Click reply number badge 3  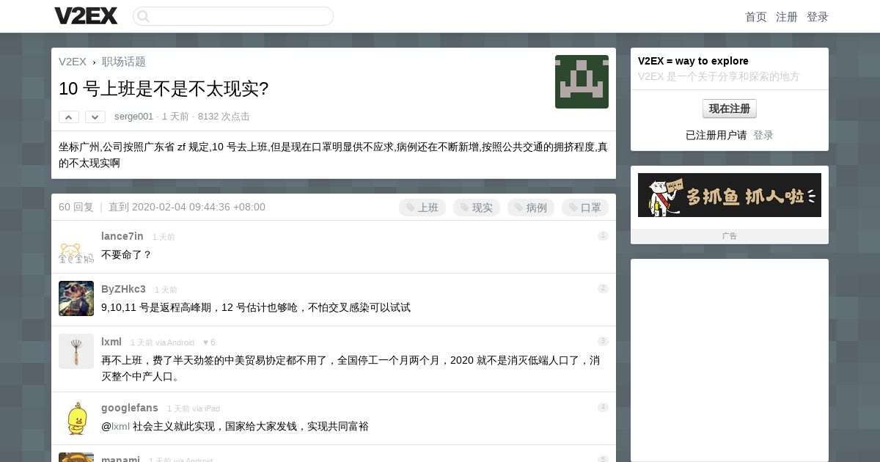click(x=603, y=341)
